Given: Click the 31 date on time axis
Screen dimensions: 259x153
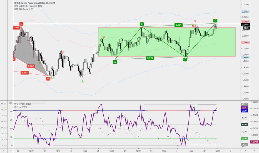Looking at the screenshot, I should (x=177, y=151).
